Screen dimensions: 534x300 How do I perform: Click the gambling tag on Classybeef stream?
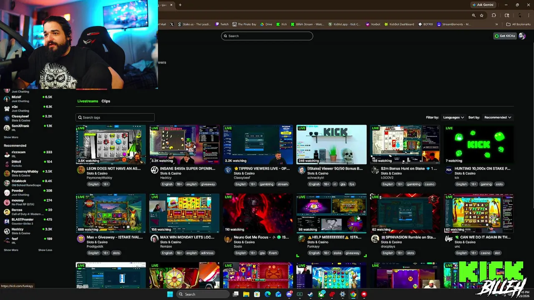tap(266, 184)
